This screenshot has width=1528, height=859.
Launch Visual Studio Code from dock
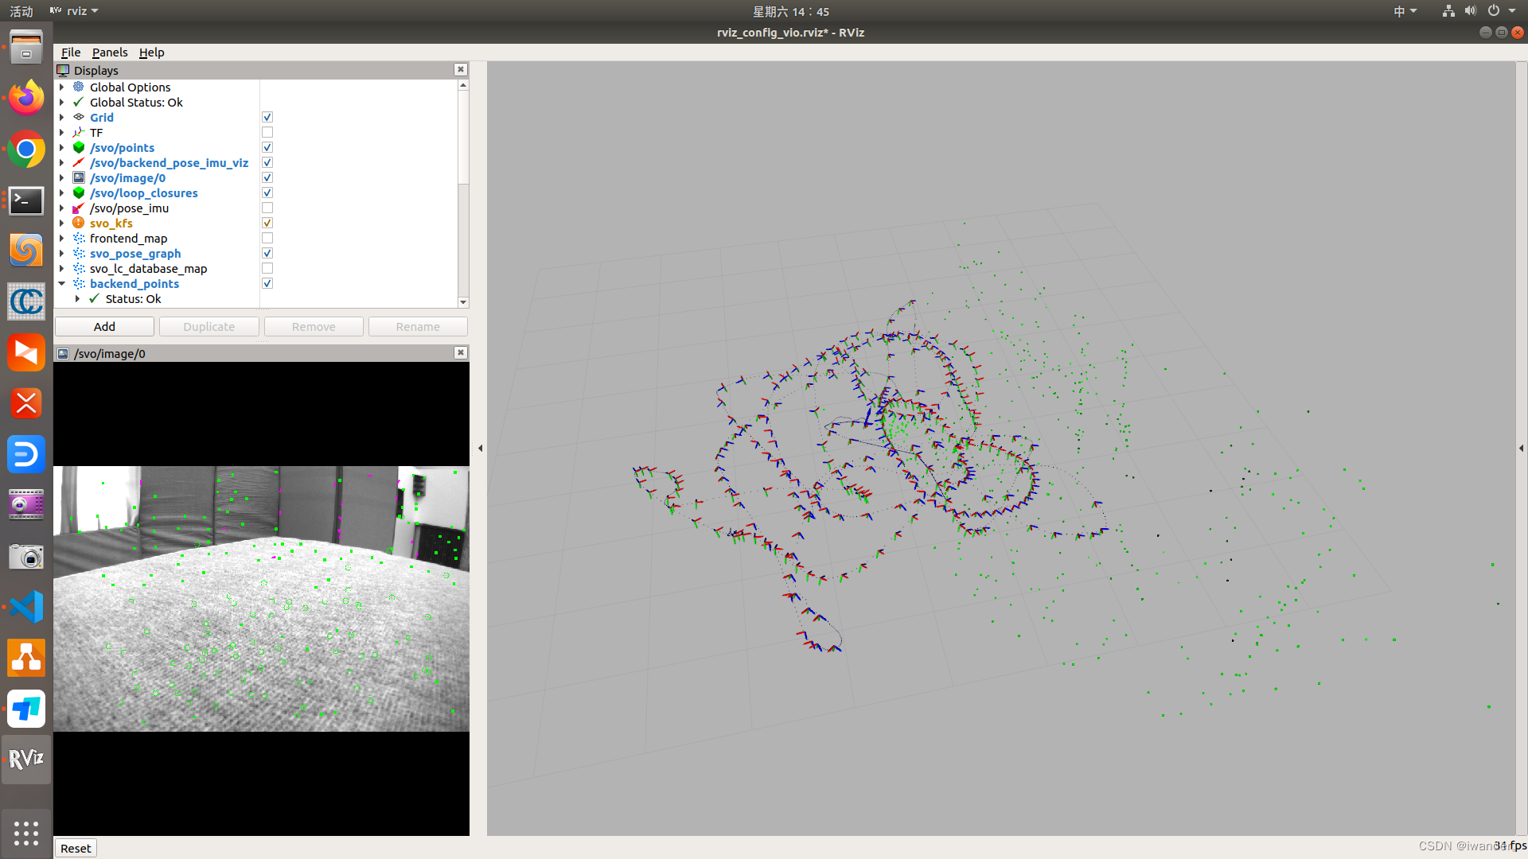pyautogui.click(x=26, y=607)
